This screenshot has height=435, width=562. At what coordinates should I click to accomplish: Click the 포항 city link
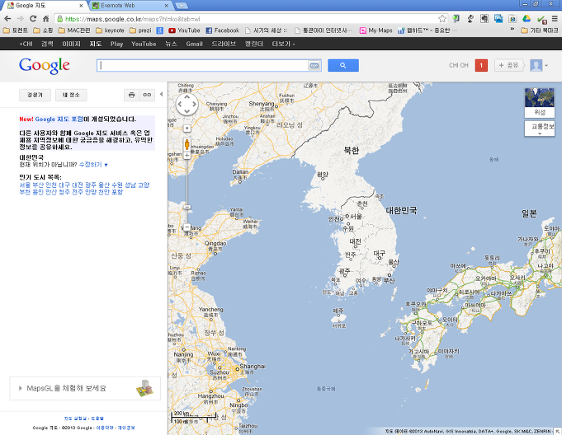coord(117,192)
